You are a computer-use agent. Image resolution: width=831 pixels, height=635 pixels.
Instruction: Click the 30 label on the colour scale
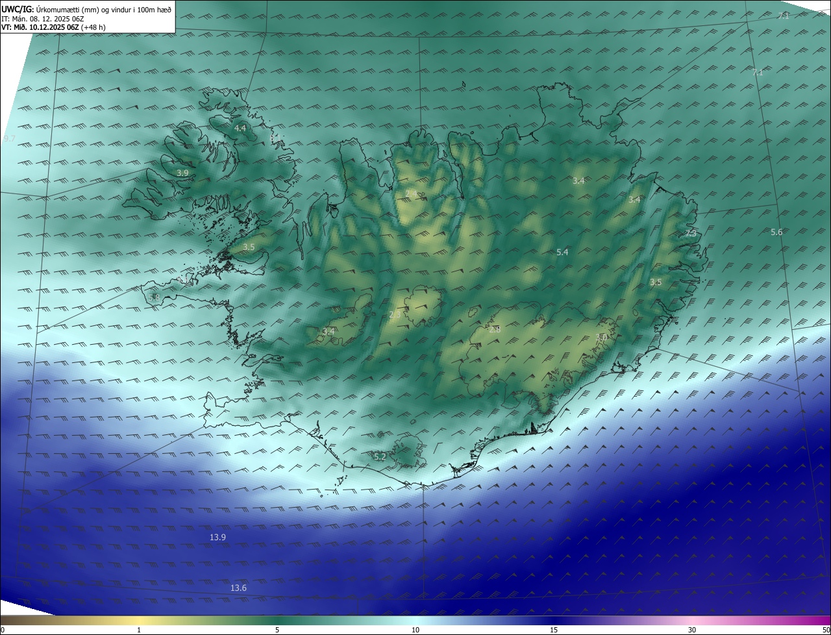(692, 630)
